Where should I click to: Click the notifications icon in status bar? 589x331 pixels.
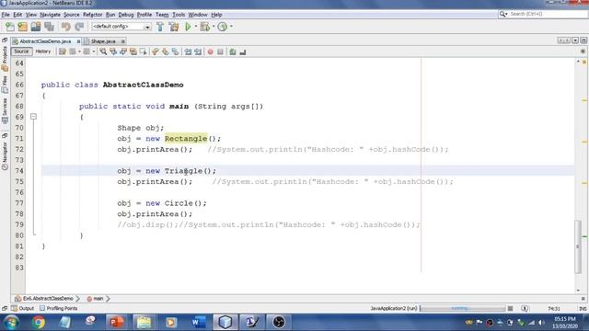point(525,309)
